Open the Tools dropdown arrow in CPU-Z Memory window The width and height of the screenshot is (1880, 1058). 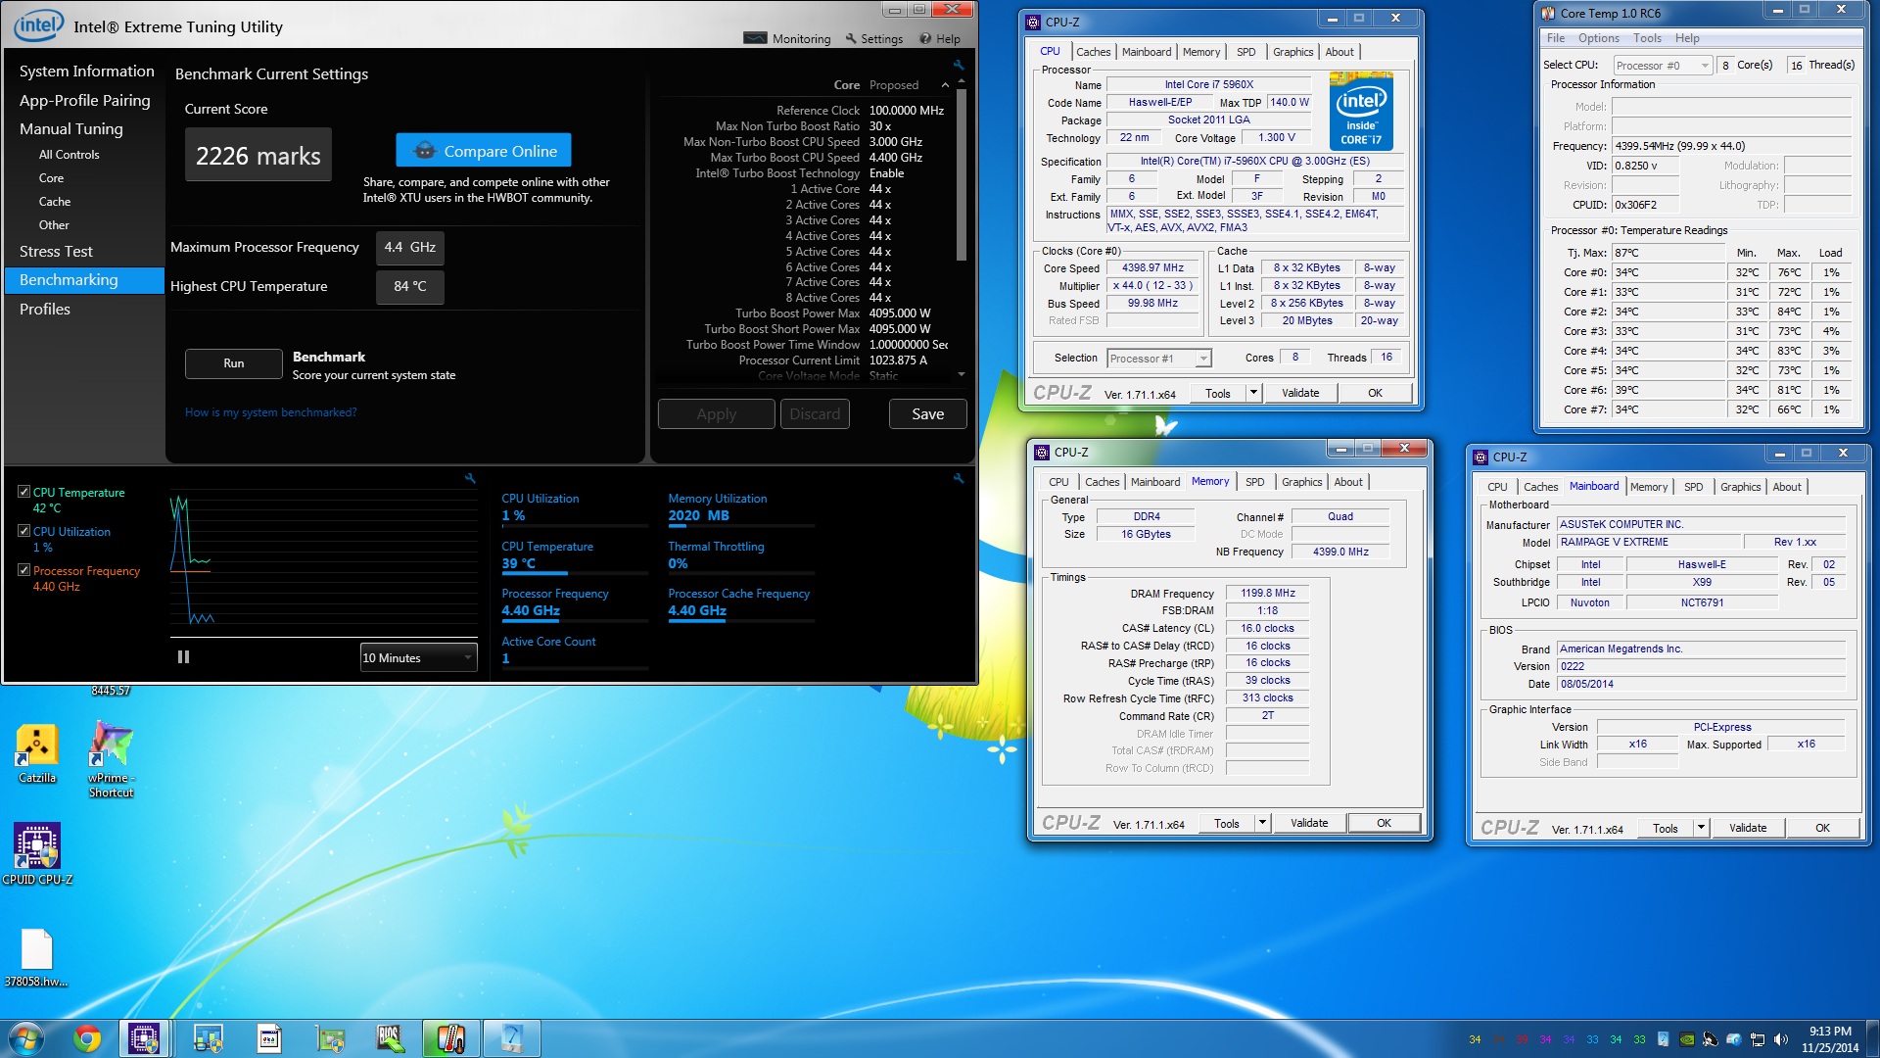(1262, 823)
